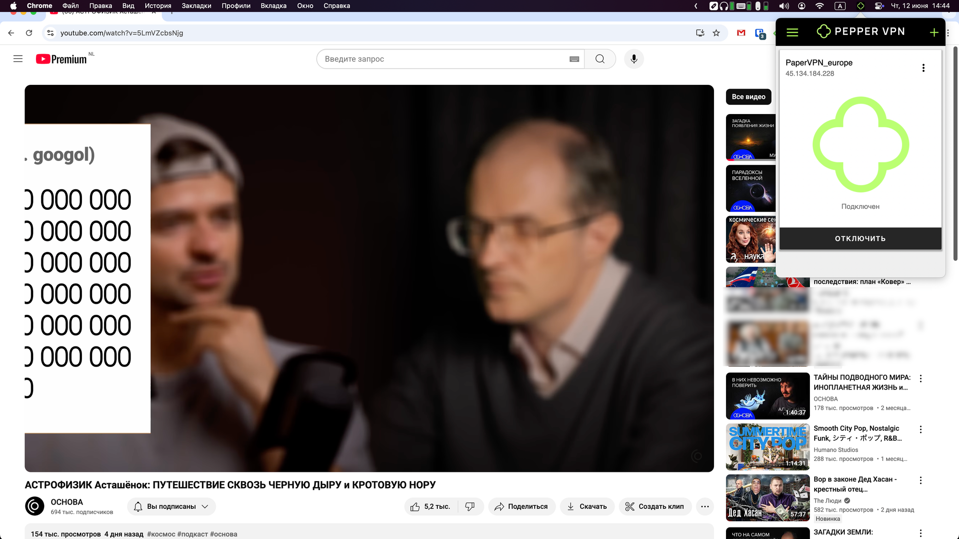The width and height of the screenshot is (959, 539).
Task: Open the on-screen keyboard in search box
Action: 574,59
